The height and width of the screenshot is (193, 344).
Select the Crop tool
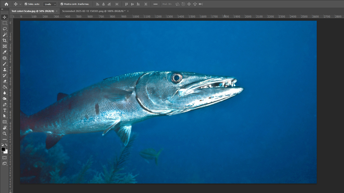(x=5, y=40)
